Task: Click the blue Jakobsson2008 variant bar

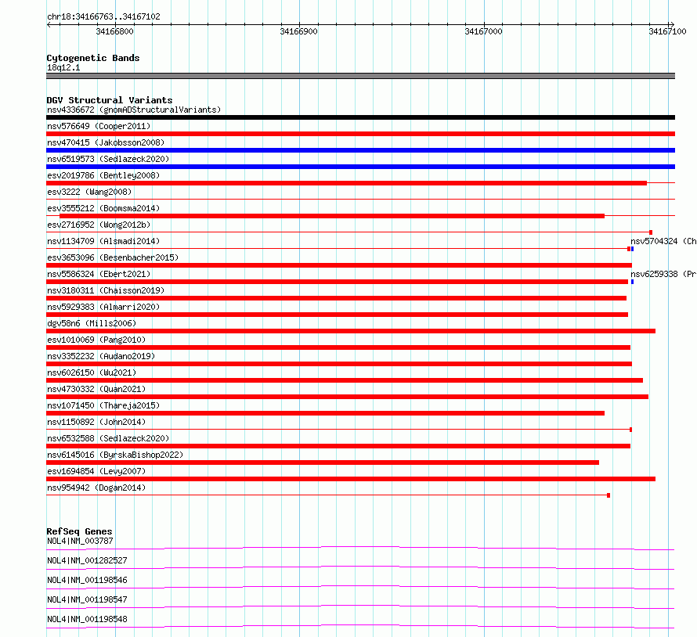Action: click(x=360, y=150)
